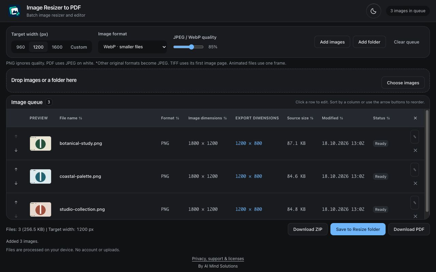Sort queue by Status column
The width and height of the screenshot is (436, 272).
[381, 118]
